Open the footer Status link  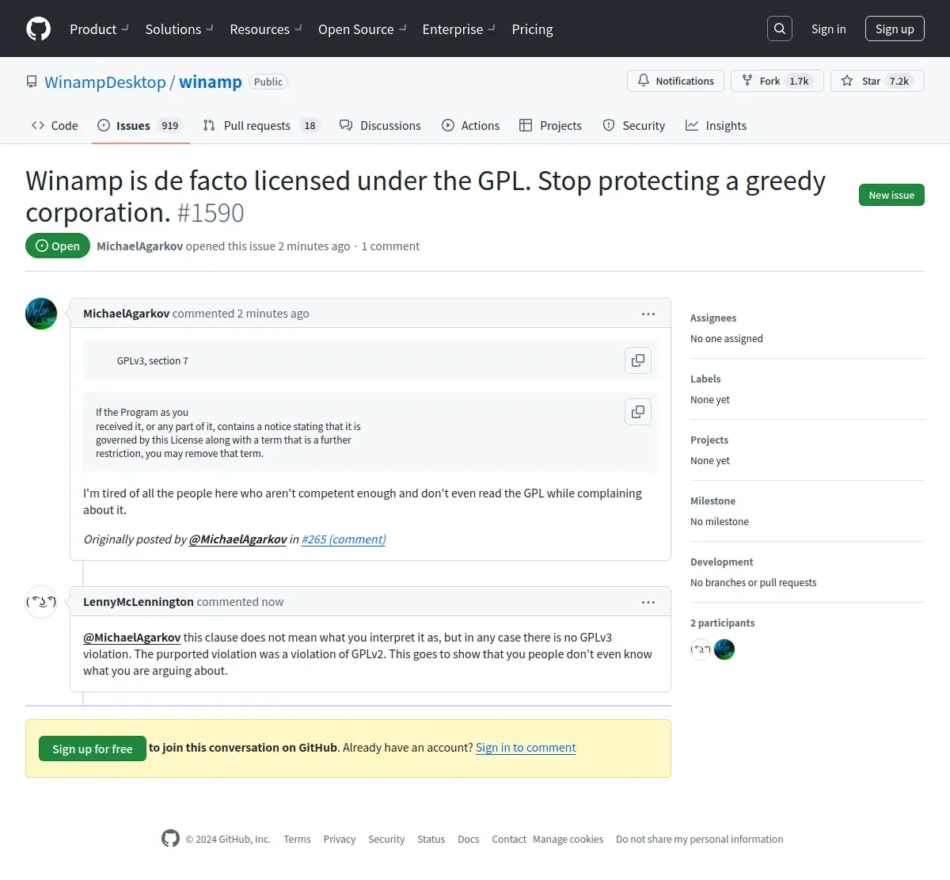tap(431, 840)
